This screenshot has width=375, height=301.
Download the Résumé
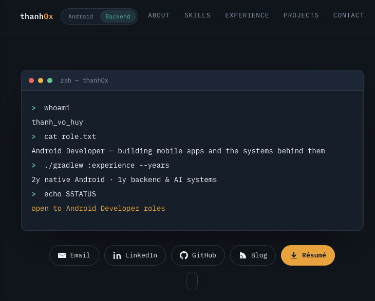(308, 255)
